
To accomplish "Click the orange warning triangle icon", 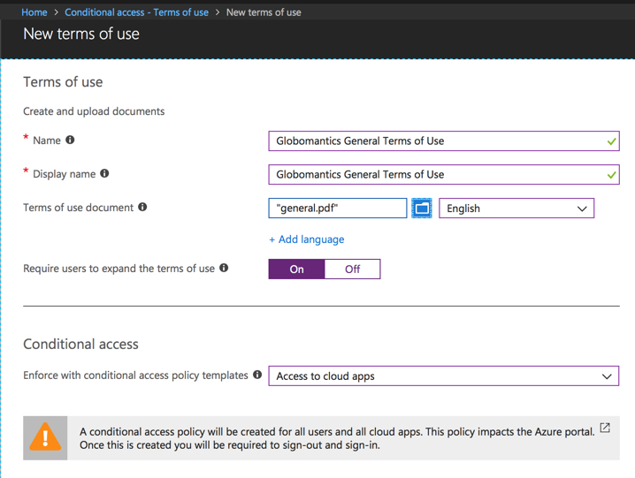I will [45, 437].
